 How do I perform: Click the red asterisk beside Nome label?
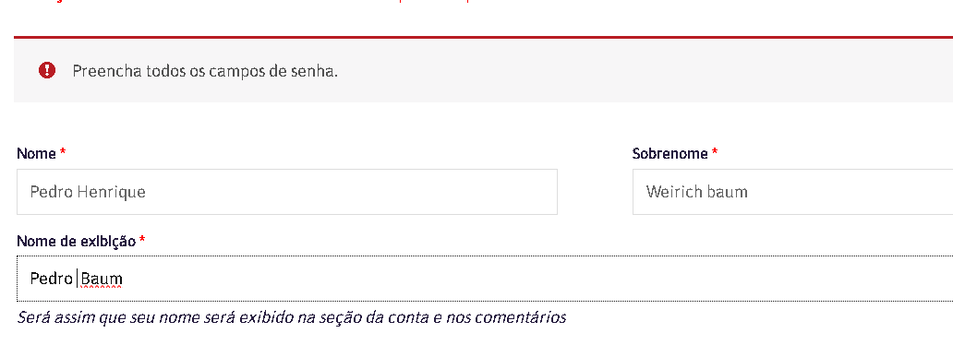click(63, 152)
